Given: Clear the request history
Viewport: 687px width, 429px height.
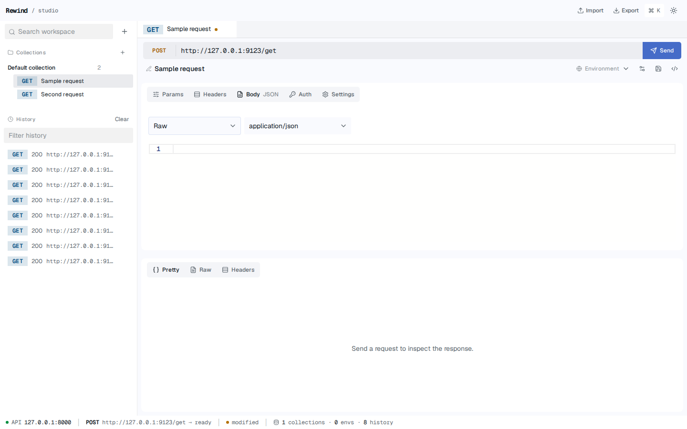Looking at the screenshot, I should point(122,119).
